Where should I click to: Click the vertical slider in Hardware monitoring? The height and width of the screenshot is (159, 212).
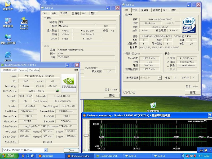point(86,135)
